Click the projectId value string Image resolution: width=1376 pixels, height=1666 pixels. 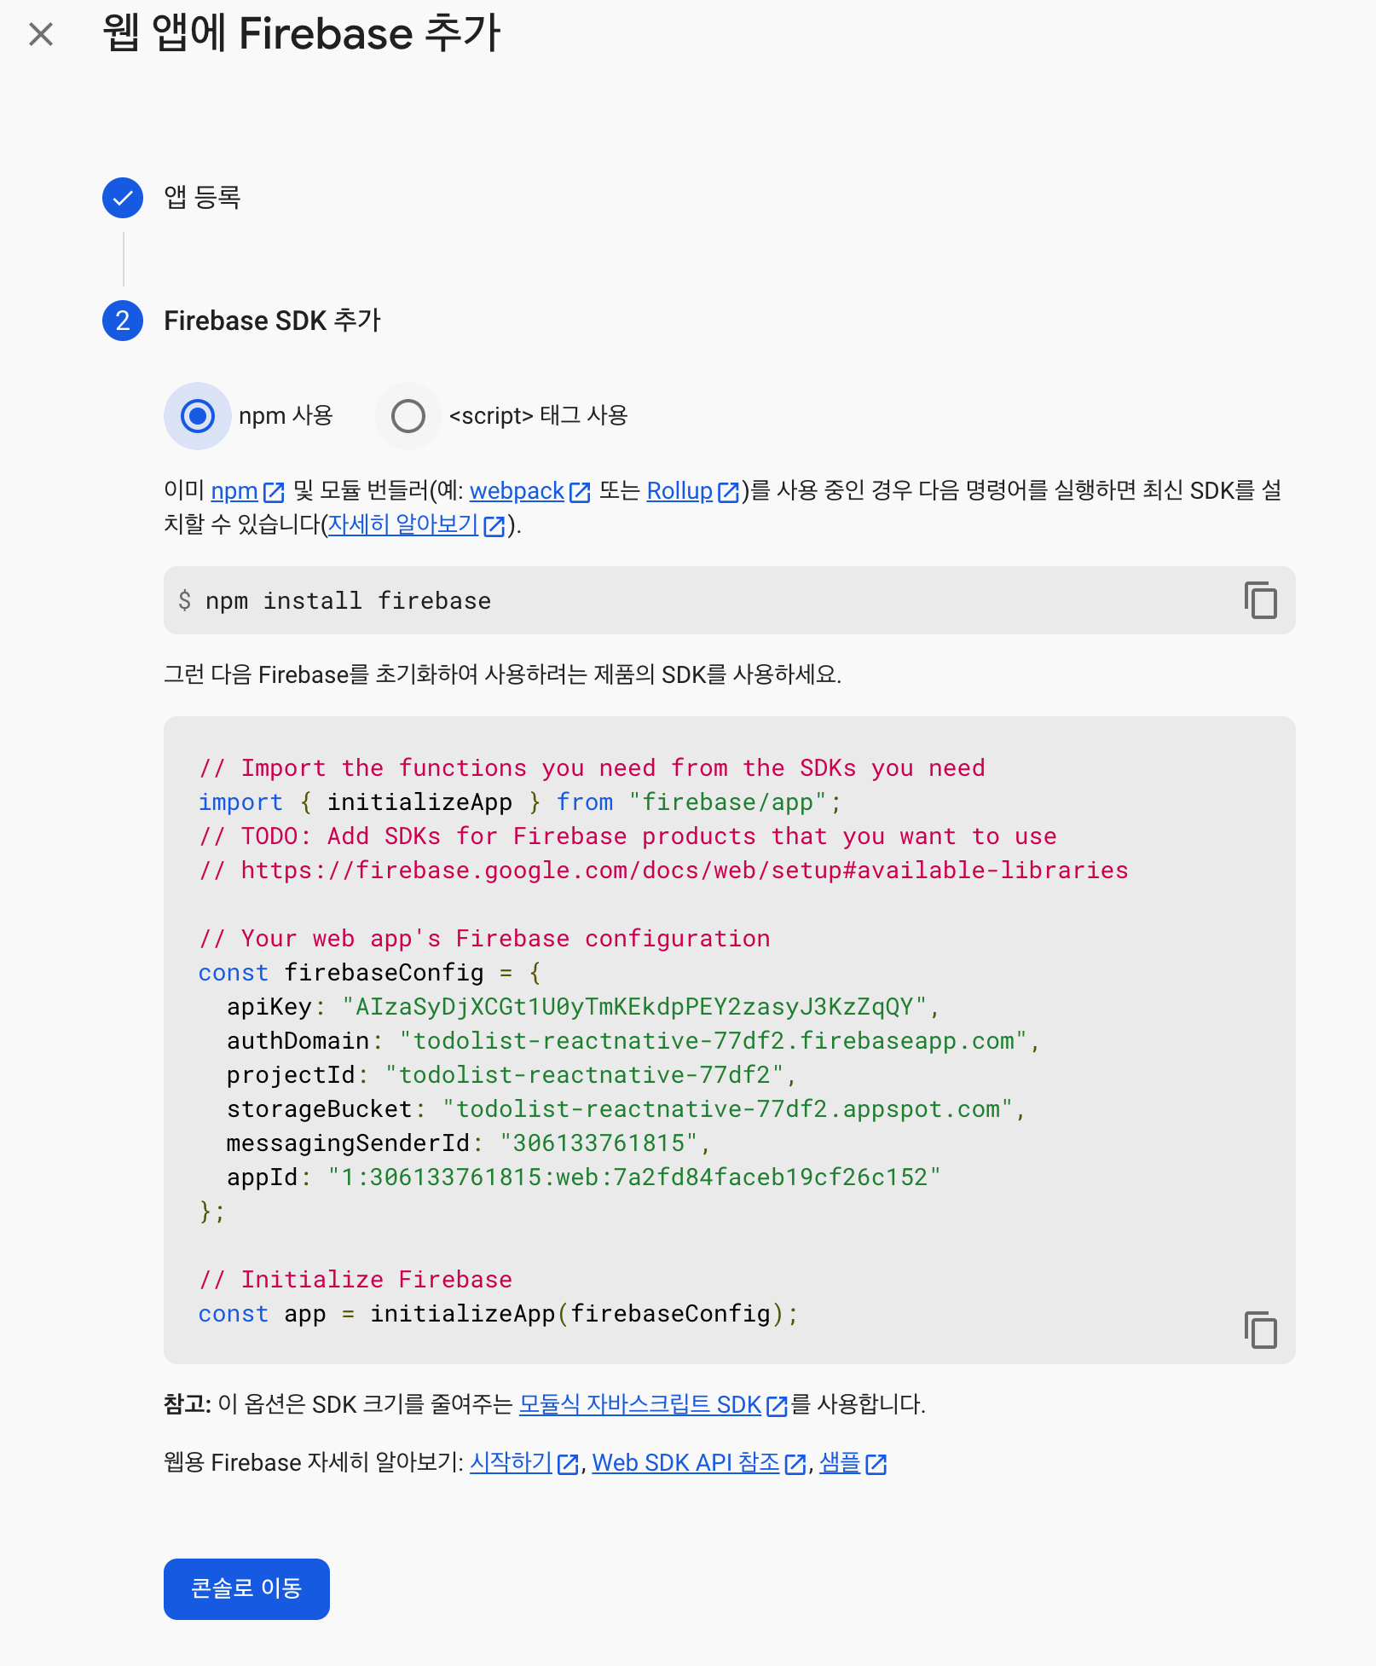tap(584, 1075)
